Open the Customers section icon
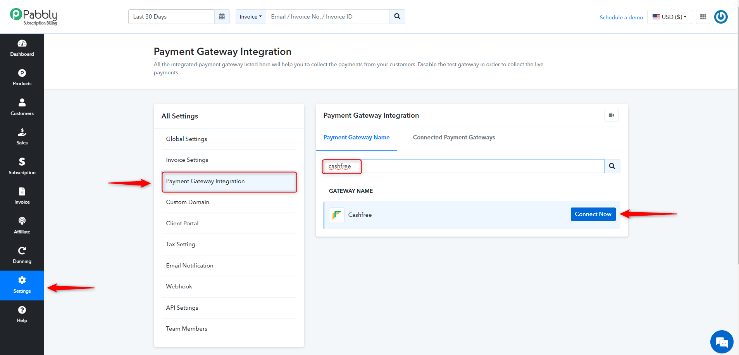739x355 pixels. (22, 103)
